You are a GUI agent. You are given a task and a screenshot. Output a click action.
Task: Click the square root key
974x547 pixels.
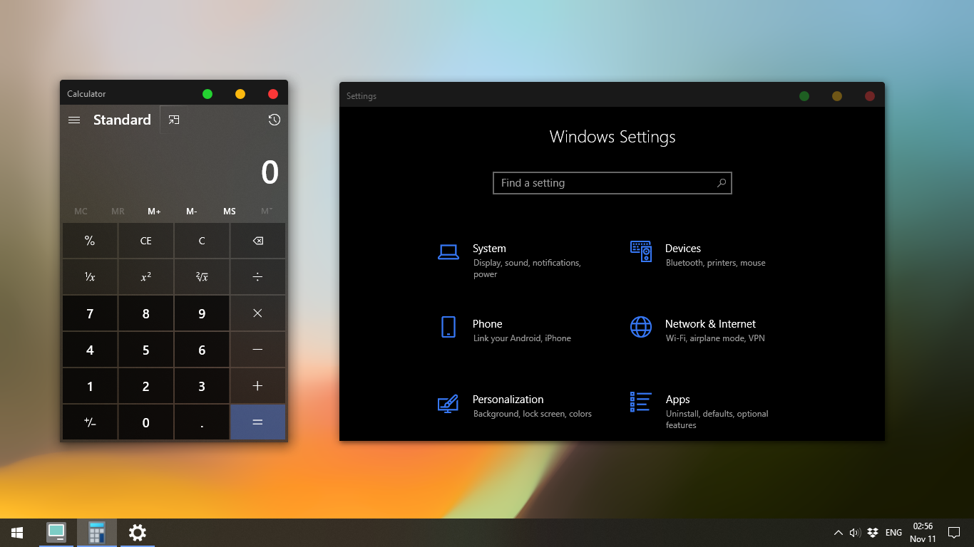tap(202, 277)
